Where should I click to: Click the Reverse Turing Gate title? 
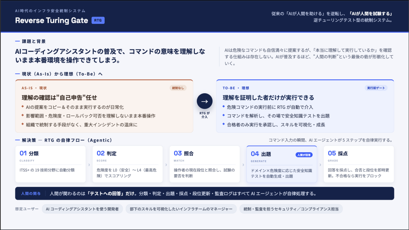click(x=52, y=20)
